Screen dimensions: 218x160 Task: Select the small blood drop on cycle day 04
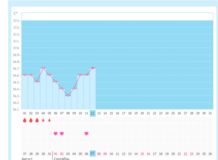coord(43,120)
